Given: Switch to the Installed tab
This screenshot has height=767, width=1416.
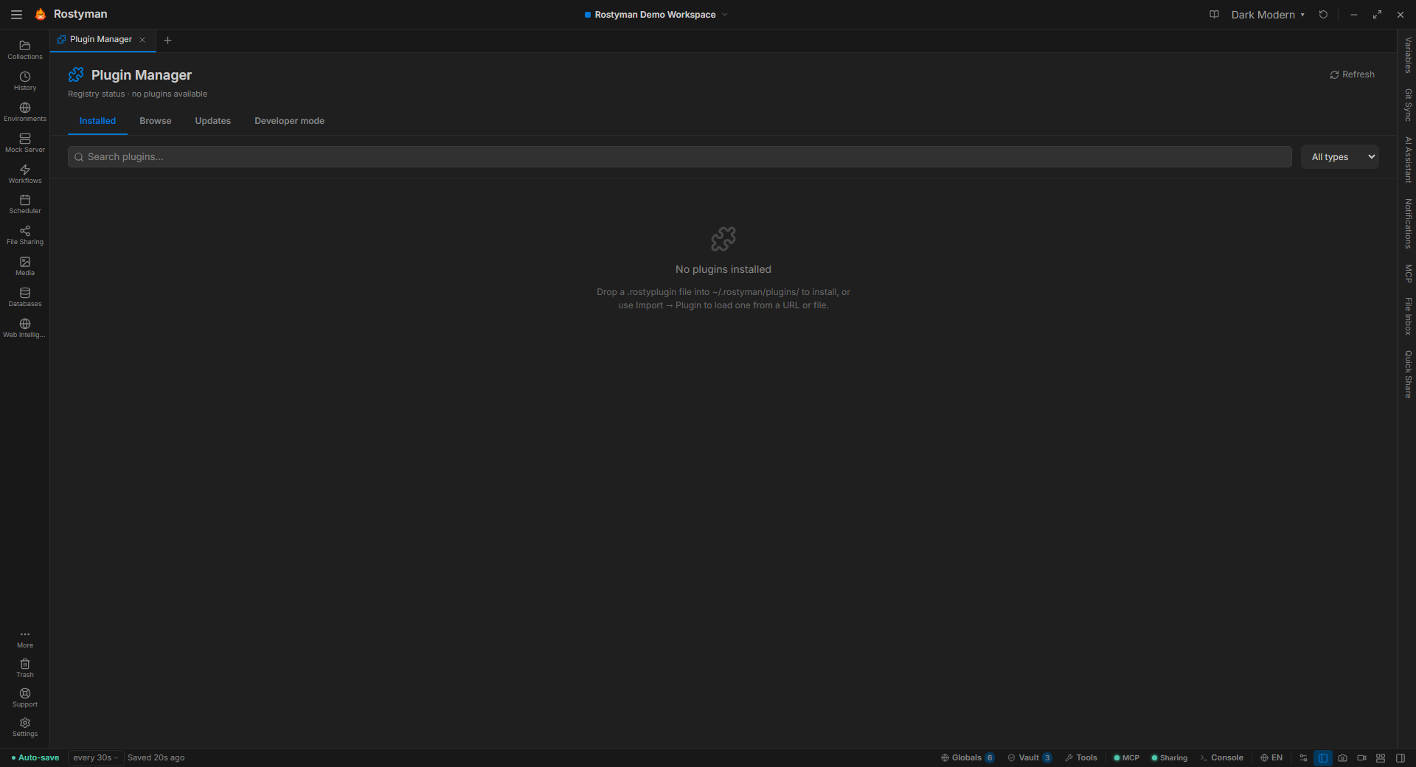Looking at the screenshot, I should (97, 121).
